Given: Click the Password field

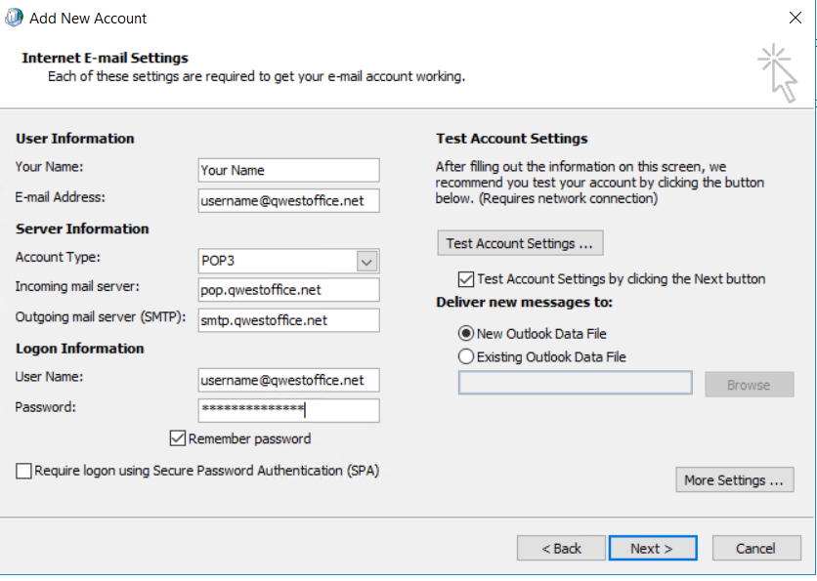Looking at the screenshot, I should 287,410.
